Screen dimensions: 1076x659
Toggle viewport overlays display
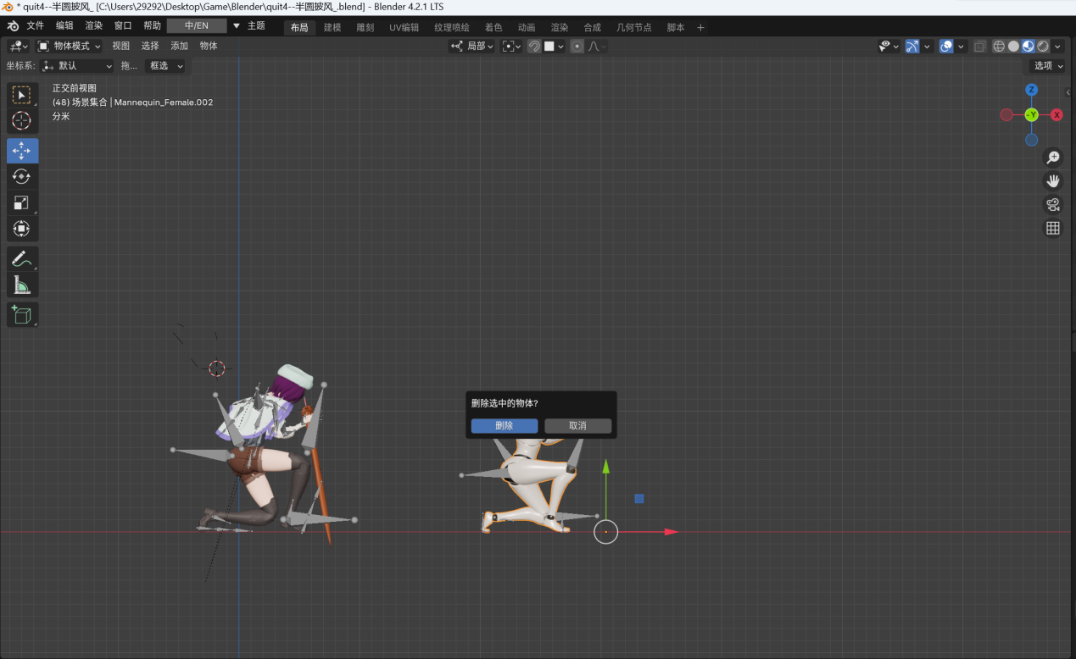click(x=947, y=46)
